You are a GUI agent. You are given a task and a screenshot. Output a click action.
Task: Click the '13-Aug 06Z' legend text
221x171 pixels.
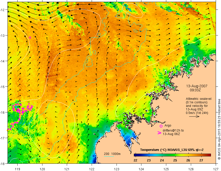[171, 134]
